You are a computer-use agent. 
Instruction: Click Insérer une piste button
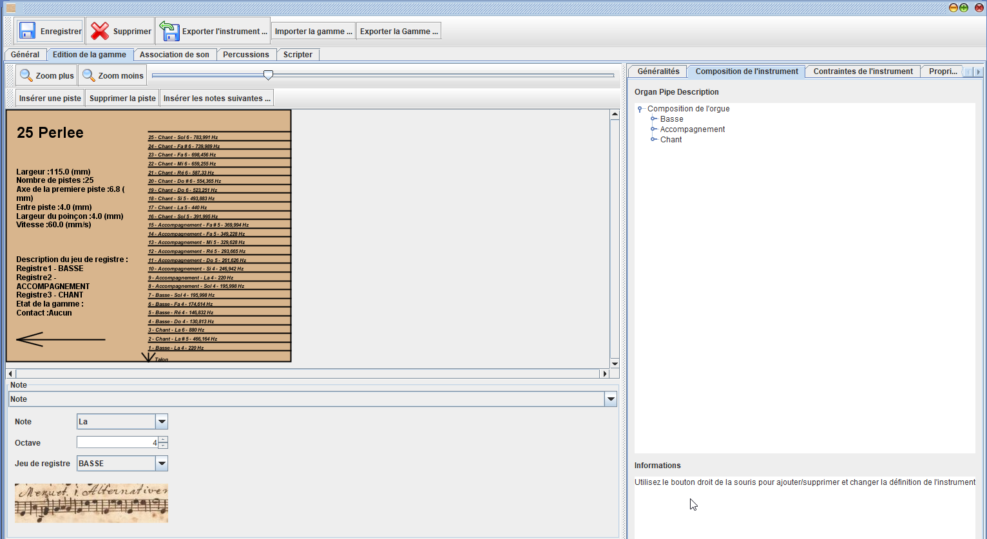pyautogui.click(x=50, y=99)
